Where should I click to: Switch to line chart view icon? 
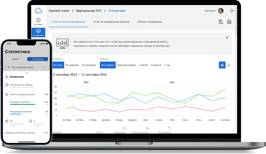pos(229,65)
